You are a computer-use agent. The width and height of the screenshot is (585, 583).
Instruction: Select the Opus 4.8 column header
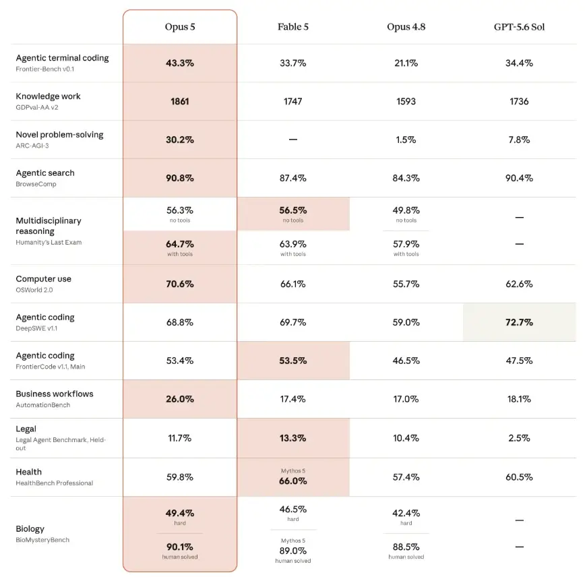tap(406, 27)
